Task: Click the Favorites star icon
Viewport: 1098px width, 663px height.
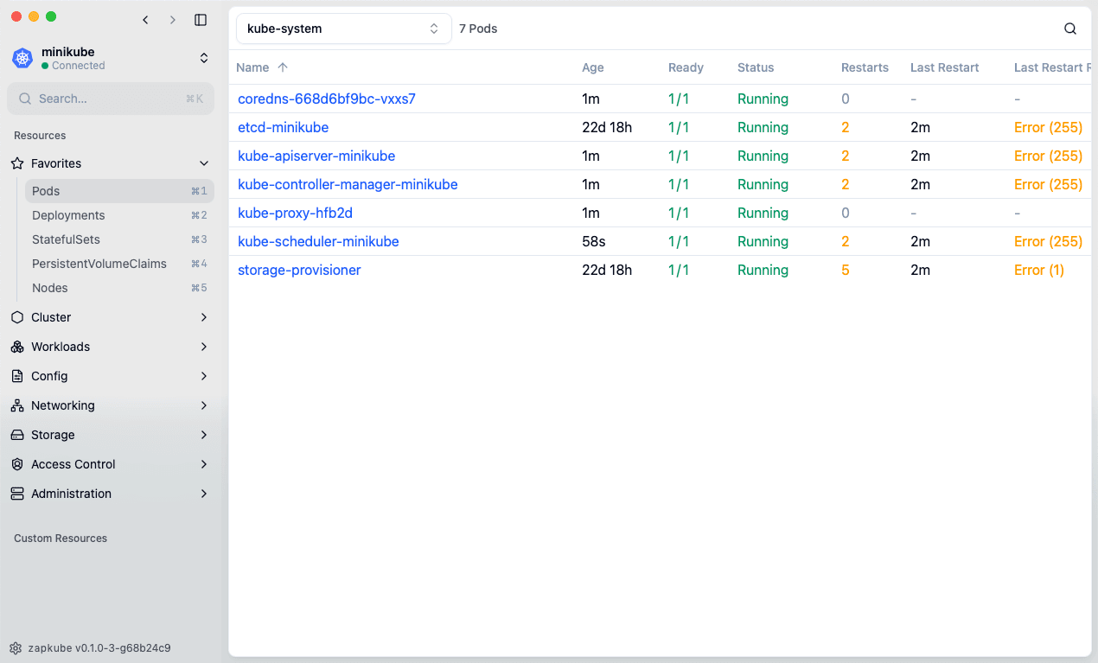Action: click(16, 163)
